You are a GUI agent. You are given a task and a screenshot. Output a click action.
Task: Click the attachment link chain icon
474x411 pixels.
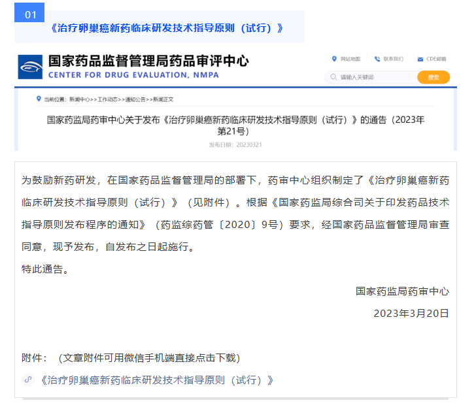pyautogui.click(x=28, y=380)
